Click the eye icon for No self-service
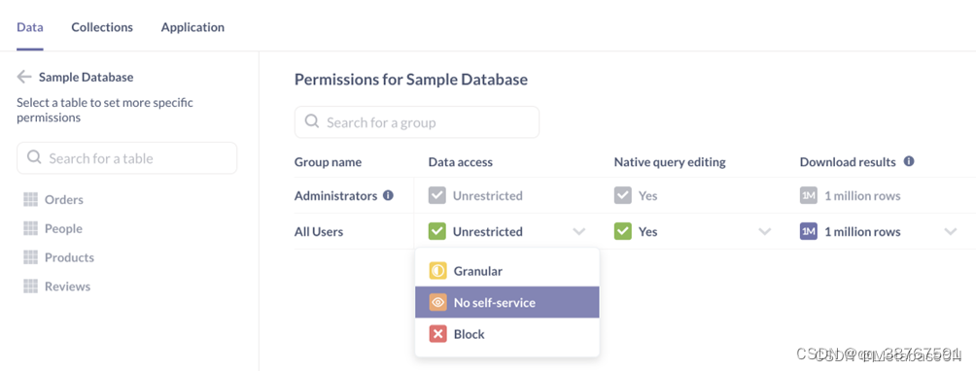The height and width of the screenshot is (371, 976). [438, 303]
